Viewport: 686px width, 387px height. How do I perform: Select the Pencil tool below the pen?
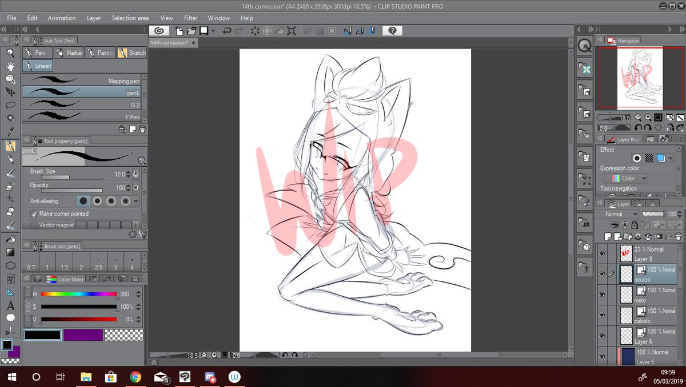tap(10, 159)
